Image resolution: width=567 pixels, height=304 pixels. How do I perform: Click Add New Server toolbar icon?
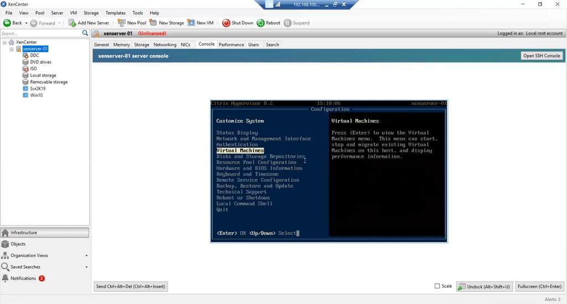[73, 23]
